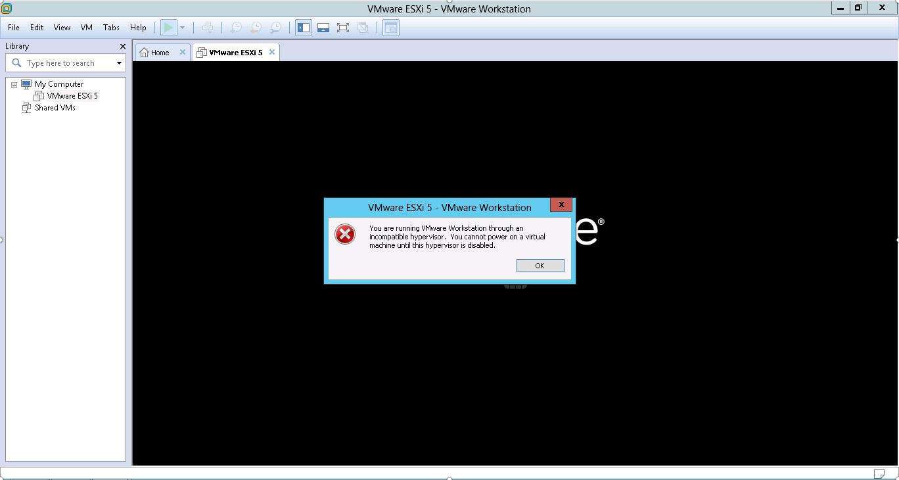This screenshot has width=899, height=480.
Task: Toggle the thumbnail bar view icon
Action: pyautogui.click(x=323, y=28)
